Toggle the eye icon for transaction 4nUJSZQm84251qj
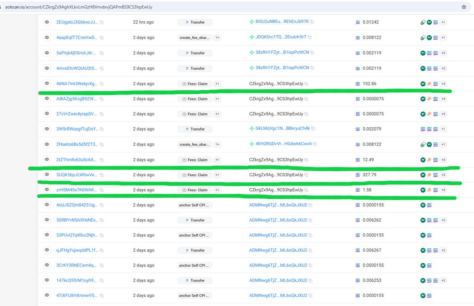Image resolution: width=474 pixels, height=306 pixels. pyautogui.click(x=47, y=205)
